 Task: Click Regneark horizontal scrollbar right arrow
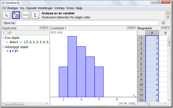point(165,104)
